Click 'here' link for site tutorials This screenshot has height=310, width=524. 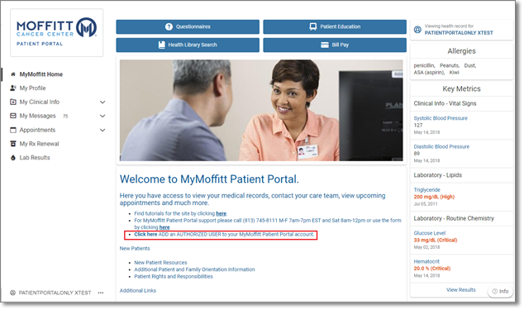222,213
